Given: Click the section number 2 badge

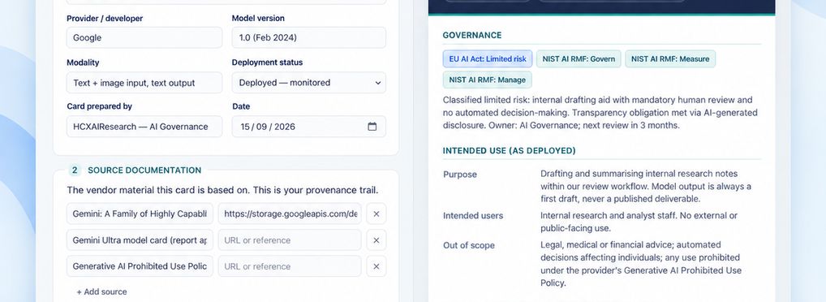Looking at the screenshot, I should coord(75,170).
